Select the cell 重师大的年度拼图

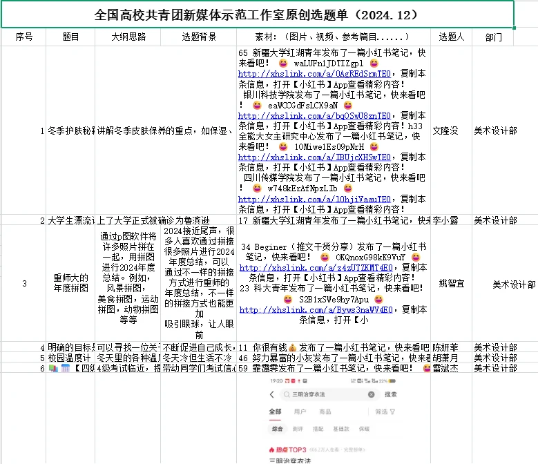pyautogui.click(x=70, y=283)
